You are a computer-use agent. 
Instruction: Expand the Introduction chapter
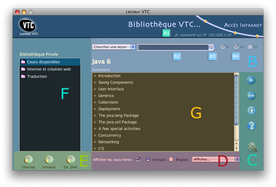click(x=95, y=76)
